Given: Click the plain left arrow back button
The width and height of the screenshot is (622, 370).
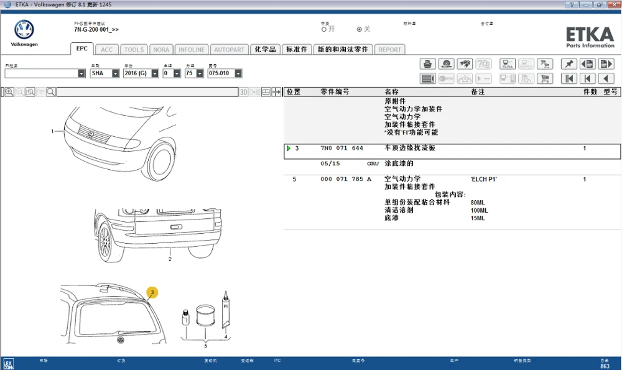Looking at the screenshot, I should (x=606, y=78).
